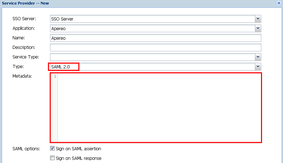283x163 pixels.
Task: Click the 'Sign on SAML response' label text
Action: [x=78, y=158]
